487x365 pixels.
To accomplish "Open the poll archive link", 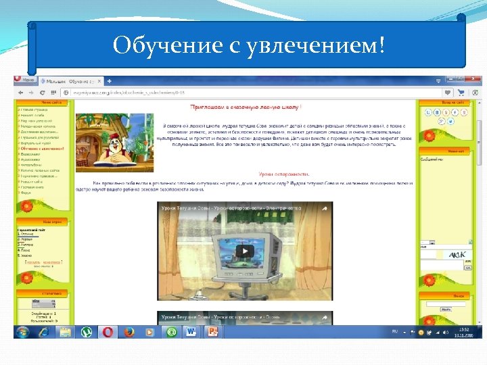I will click(x=51, y=262).
